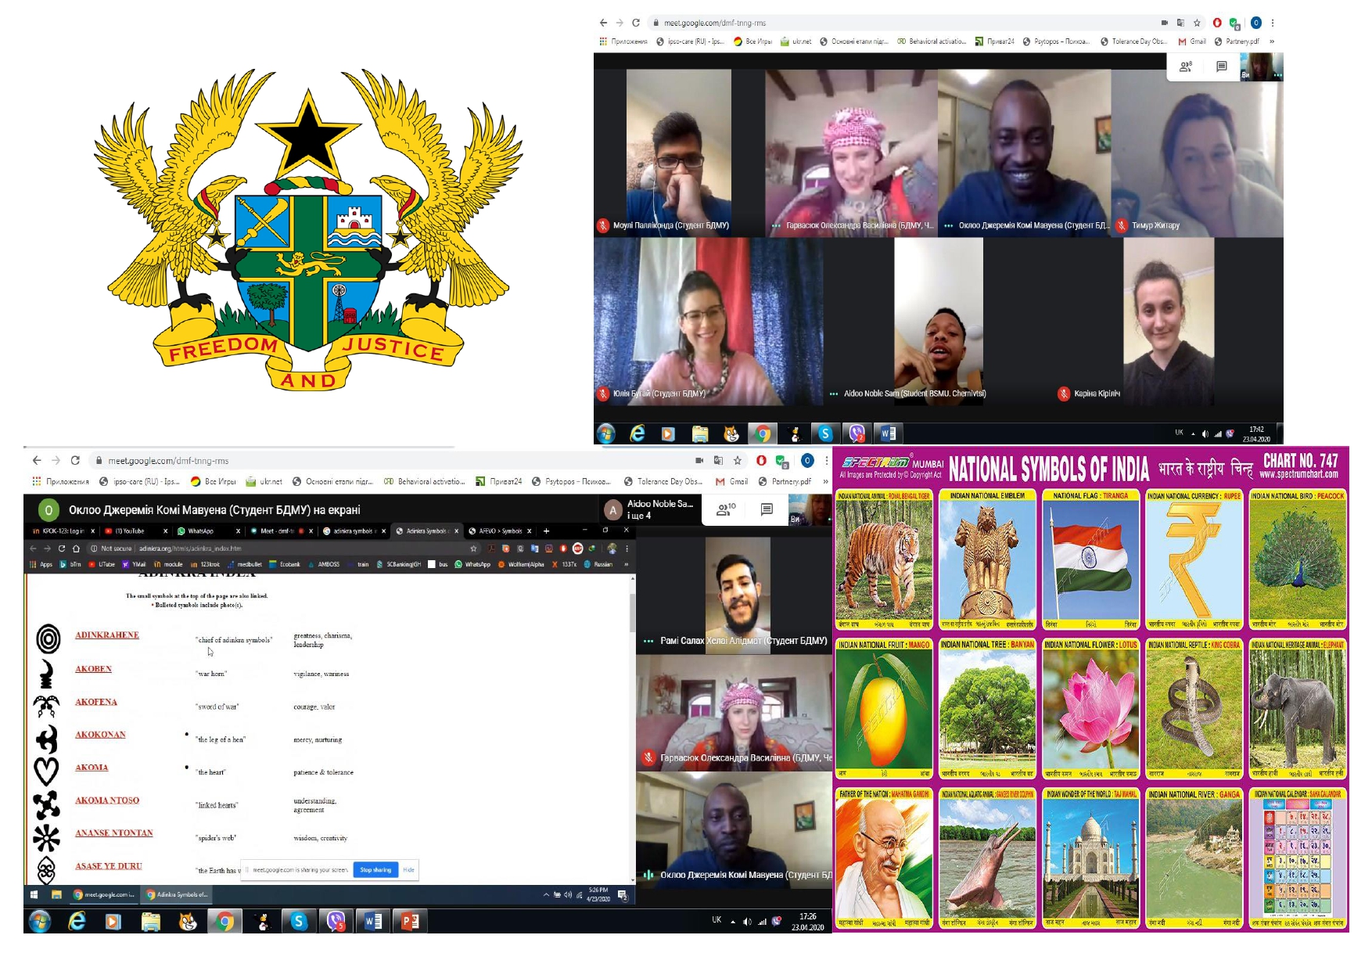Open AKOMA NTOSO symbol link
This screenshot has height=971, width=1372.
click(107, 800)
